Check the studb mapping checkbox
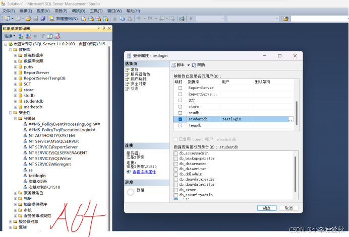The image size is (349, 237). [180, 113]
